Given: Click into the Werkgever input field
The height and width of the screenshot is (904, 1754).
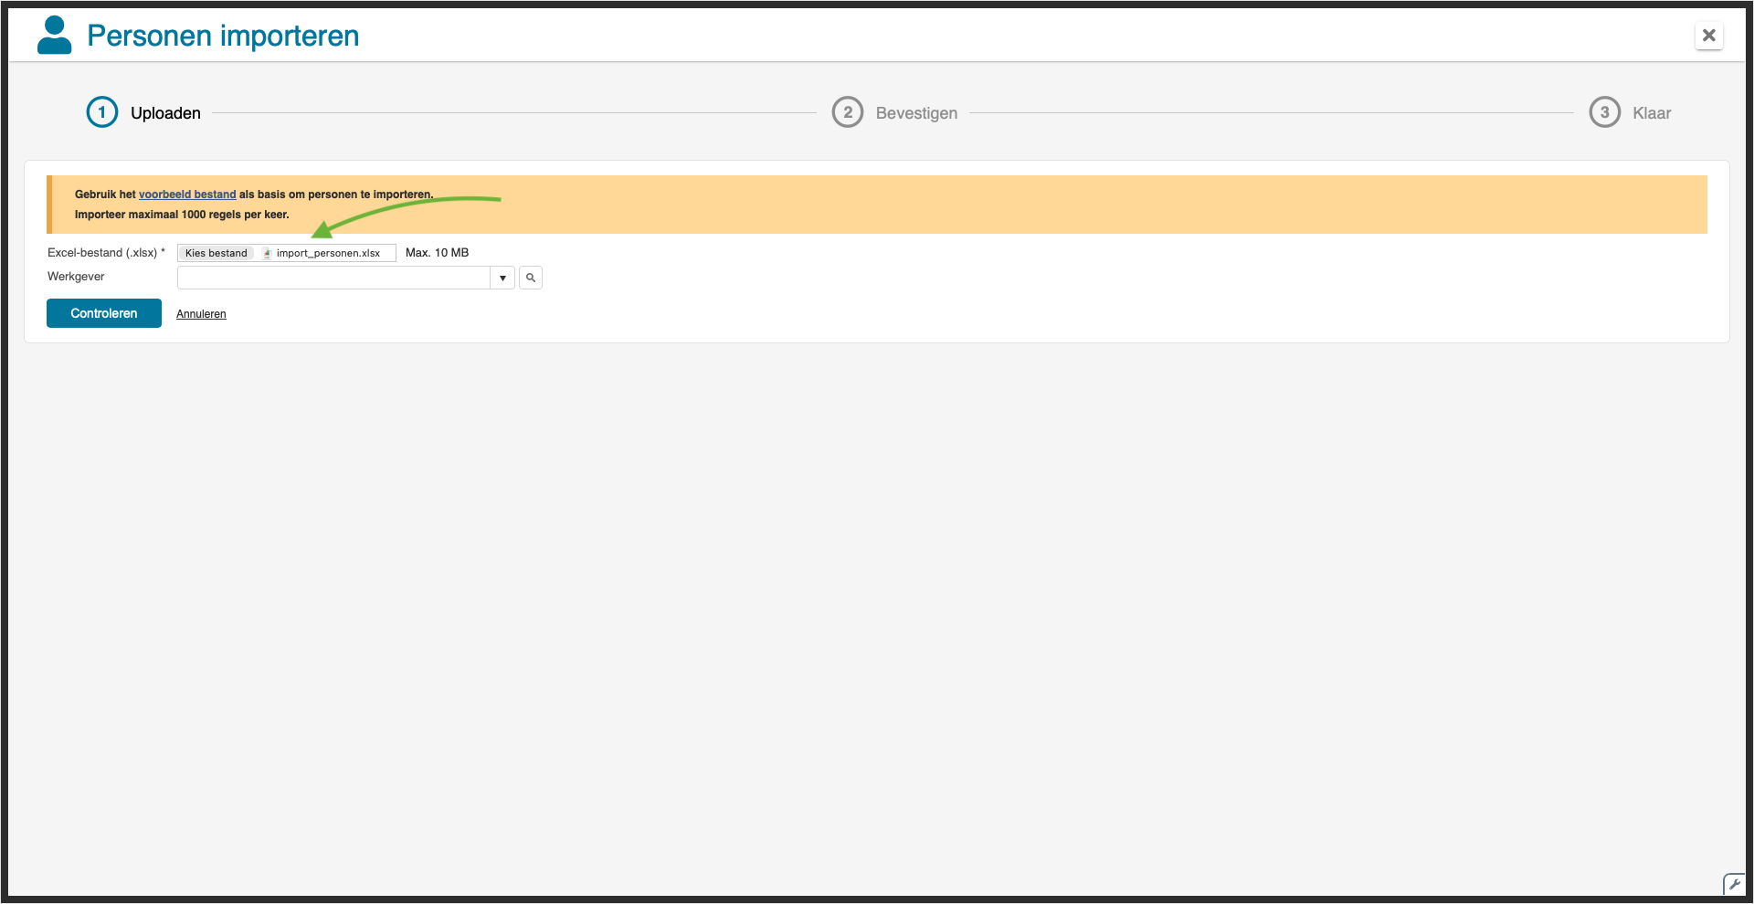Looking at the screenshot, I should 333,278.
